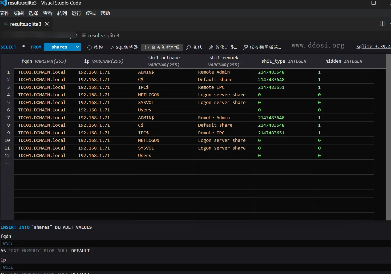This screenshot has width=391, height=274.
Task: Split the editor with layout icon
Action: tap(382, 24)
